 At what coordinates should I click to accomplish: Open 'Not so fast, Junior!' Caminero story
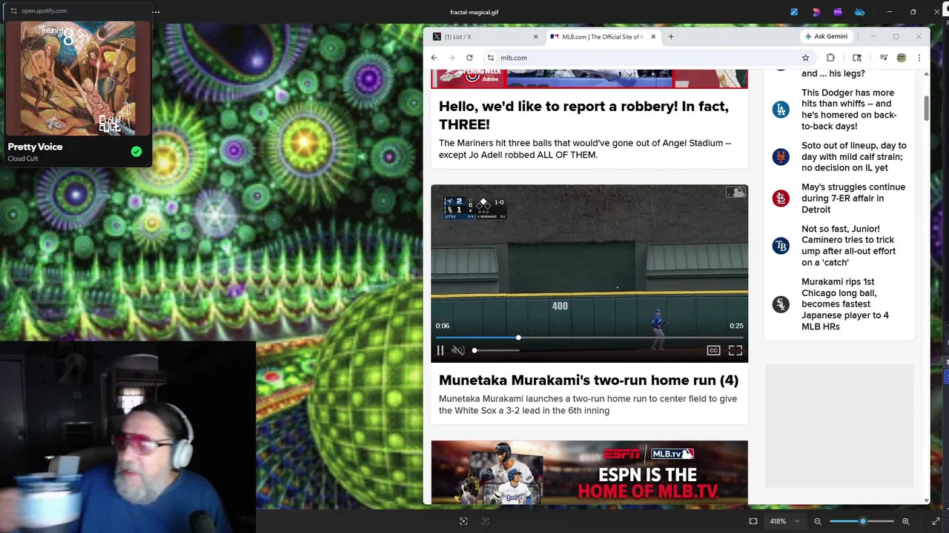(x=848, y=246)
